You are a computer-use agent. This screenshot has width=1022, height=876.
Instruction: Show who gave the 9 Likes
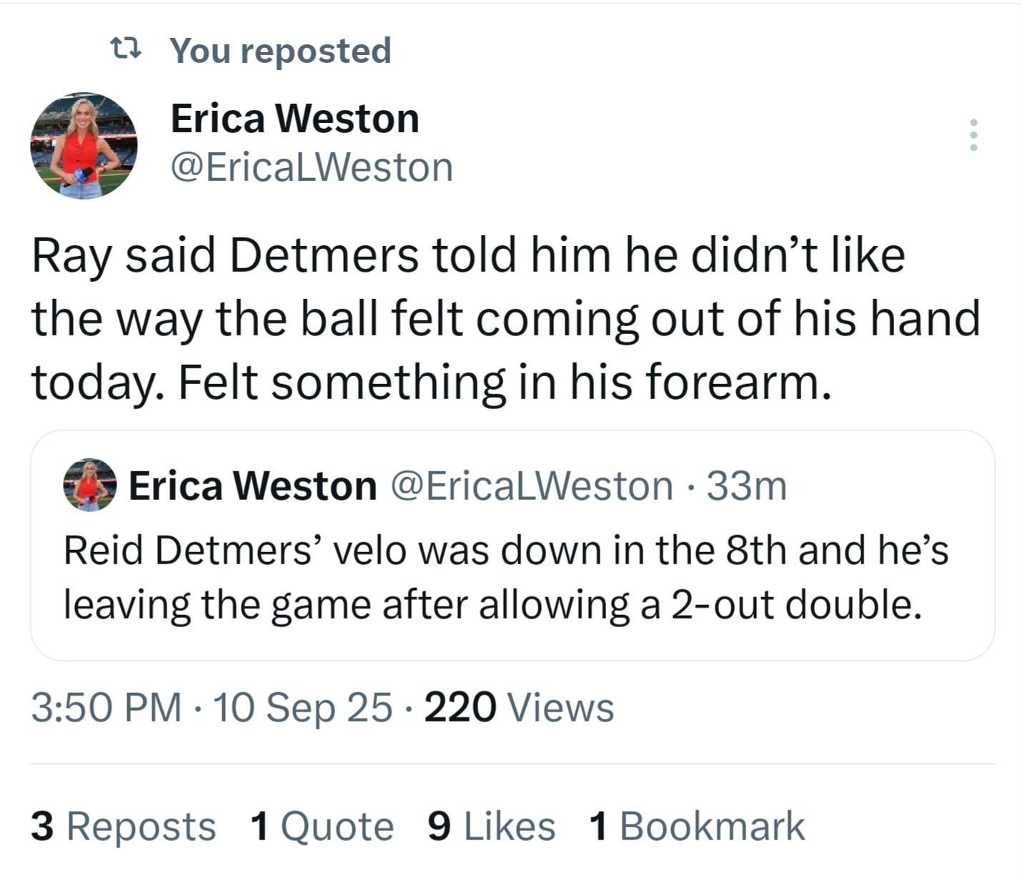click(491, 827)
